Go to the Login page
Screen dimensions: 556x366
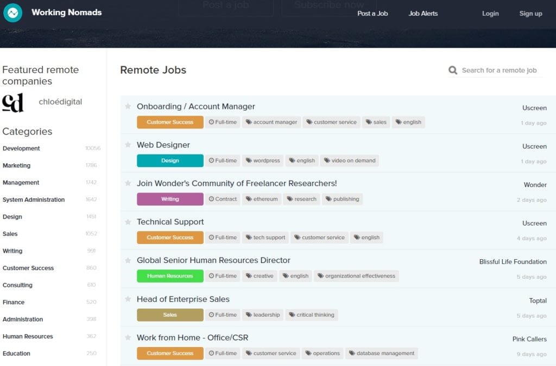[490, 14]
